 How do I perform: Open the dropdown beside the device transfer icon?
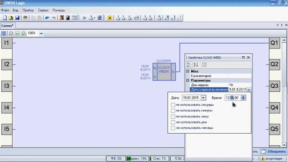click(x=94, y=18)
